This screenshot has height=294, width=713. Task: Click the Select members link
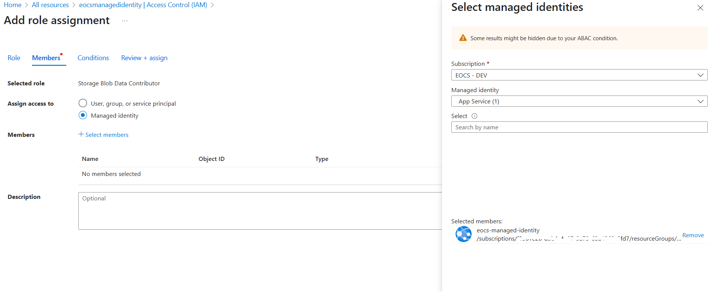point(107,135)
